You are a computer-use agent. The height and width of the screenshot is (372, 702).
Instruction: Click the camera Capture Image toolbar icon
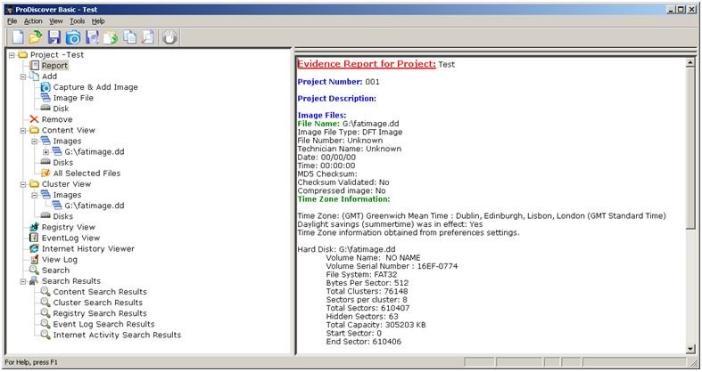73,37
